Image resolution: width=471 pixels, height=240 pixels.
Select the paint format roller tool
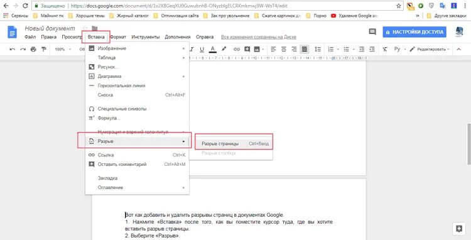pos(44,49)
